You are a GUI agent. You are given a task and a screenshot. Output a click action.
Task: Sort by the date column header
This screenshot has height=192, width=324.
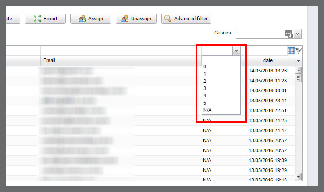(x=268, y=60)
